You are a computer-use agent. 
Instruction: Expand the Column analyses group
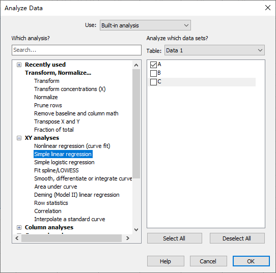(19, 228)
